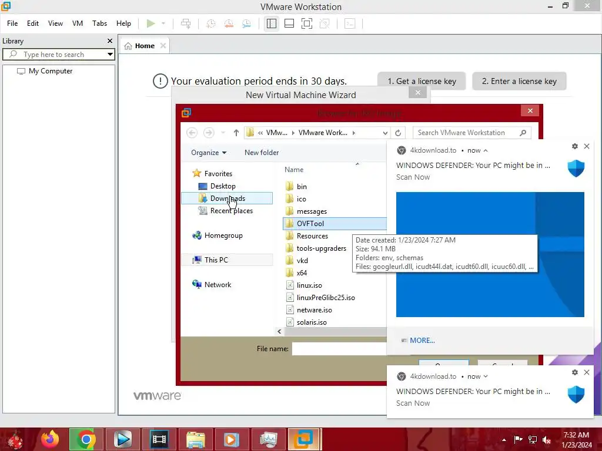Click Get a license key button

point(422,81)
